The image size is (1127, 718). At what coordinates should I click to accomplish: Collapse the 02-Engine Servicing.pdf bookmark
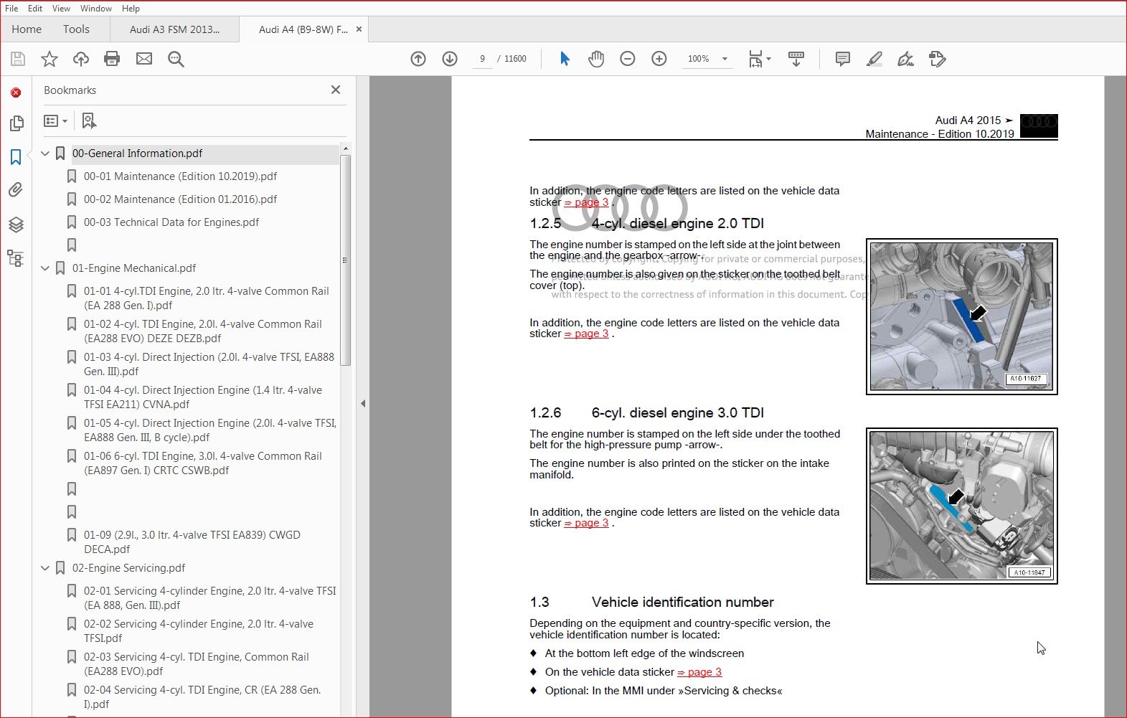pyautogui.click(x=45, y=568)
